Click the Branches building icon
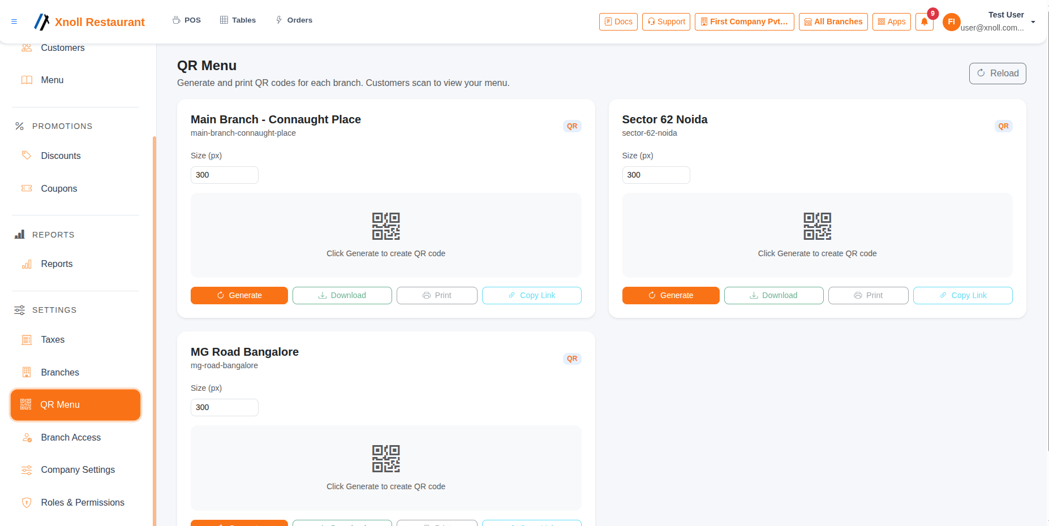This screenshot has height=526, width=1049. (27, 372)
